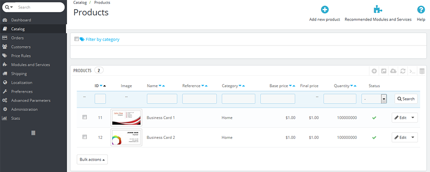The width and height of the screenshot is (430, 172).
Task: Click Catalog in the breadcrumb
Action: coord(80,3)
